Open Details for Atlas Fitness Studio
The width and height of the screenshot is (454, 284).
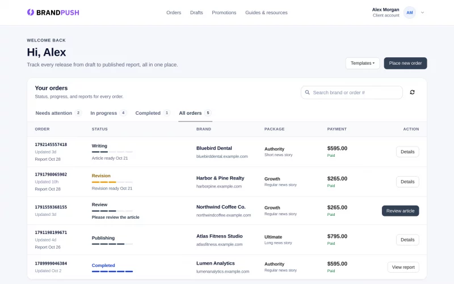point(407,240)
